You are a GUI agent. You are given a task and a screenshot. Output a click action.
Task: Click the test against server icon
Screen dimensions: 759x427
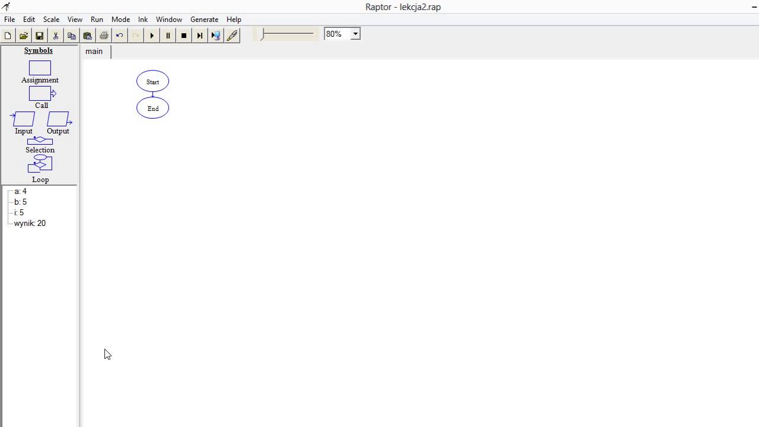coord(216,36)
